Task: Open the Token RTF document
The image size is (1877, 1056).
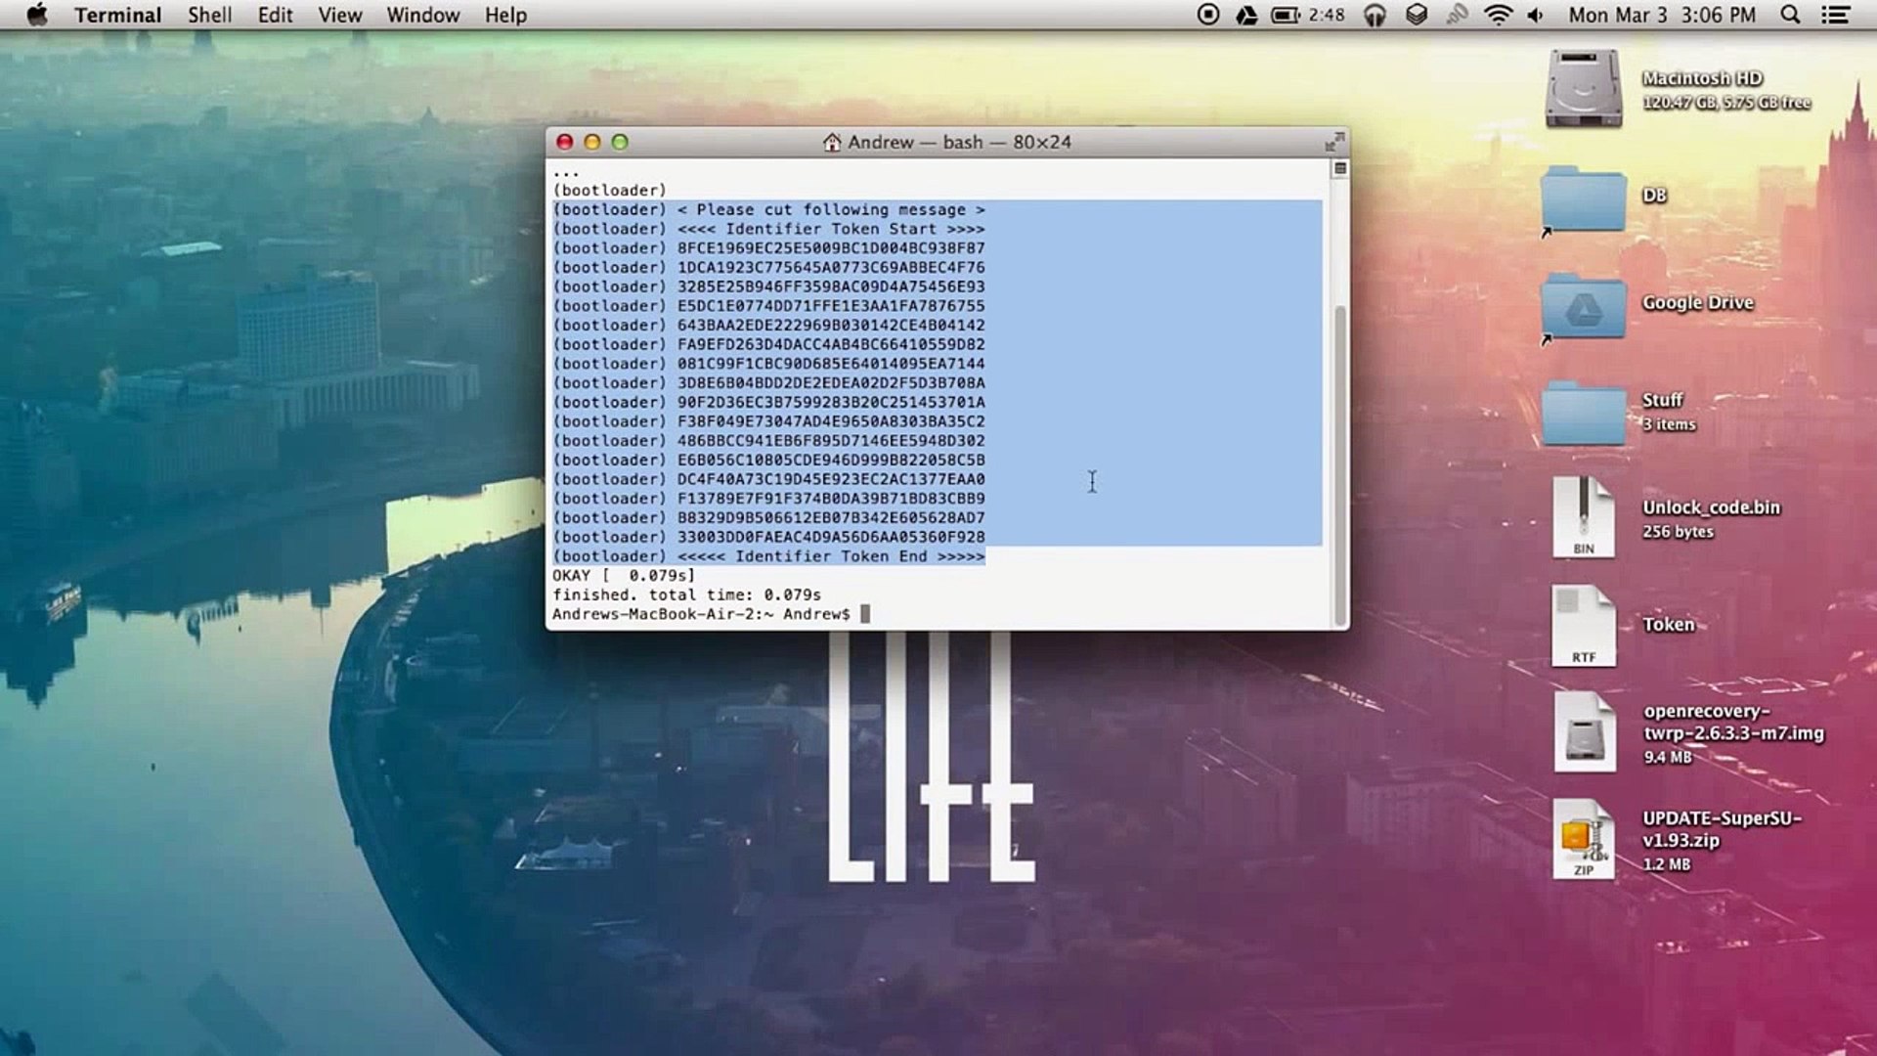Action: 1583,626
